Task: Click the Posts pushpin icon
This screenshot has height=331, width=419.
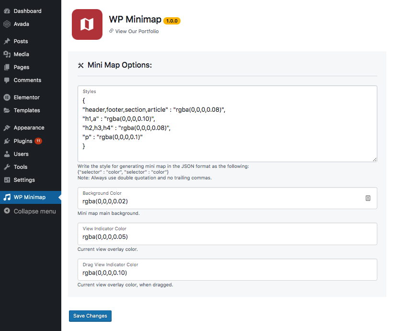Action: 7,41
